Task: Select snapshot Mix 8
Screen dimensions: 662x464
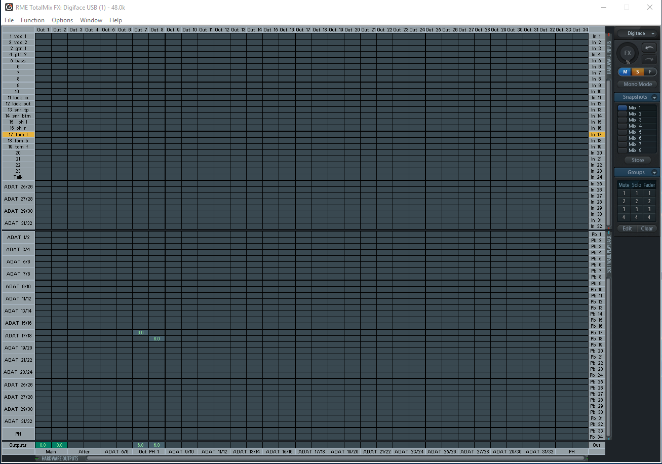Action: (x=637, y=150)
